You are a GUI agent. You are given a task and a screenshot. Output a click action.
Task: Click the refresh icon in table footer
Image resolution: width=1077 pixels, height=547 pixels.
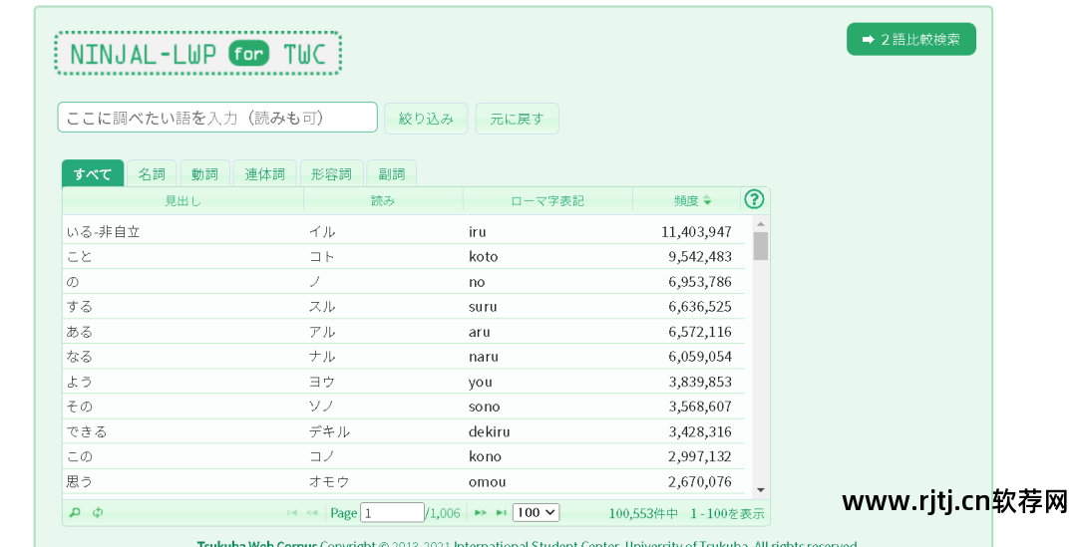(x=98, y=513)
